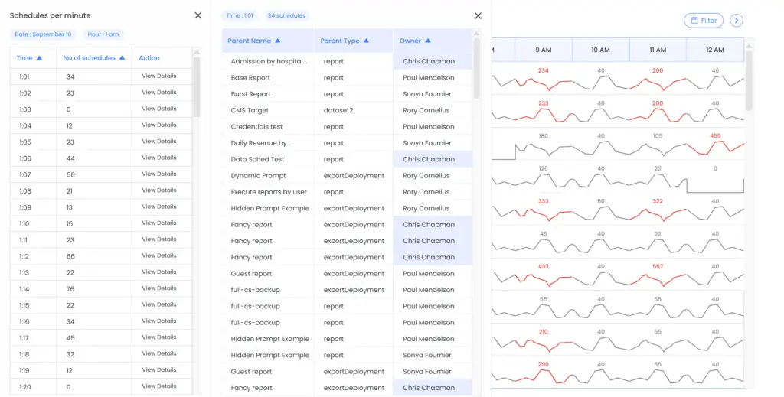Viewport: 784px width, 397px height.
Task: Click Daily Revenue by... row name
Action: coord(260,143)
